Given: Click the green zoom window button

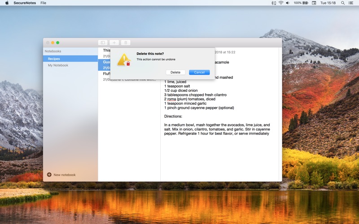Looking at the screenshot, I should pos(58,43).
